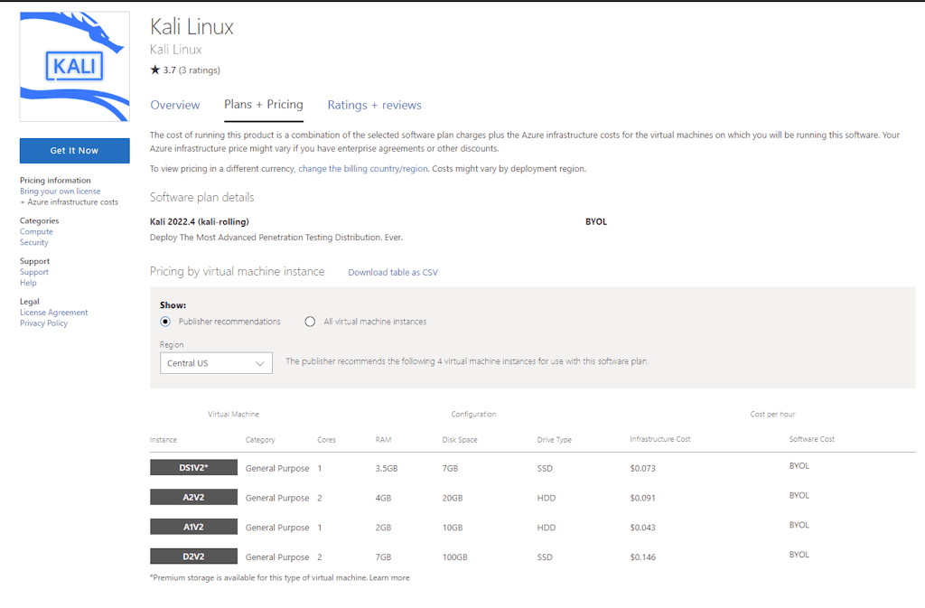Select the D2V2 instance badge
The width and height of the screenshot is (925, 608).
pyautogui.click(x=193, y=557)
